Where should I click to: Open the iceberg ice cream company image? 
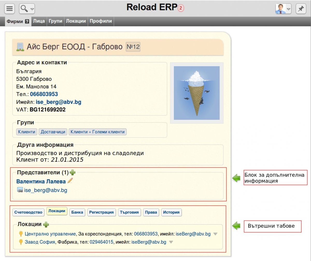[x=196, y=93]
